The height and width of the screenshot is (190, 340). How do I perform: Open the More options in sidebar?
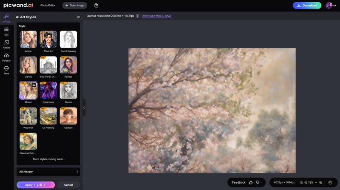pyautogui.click(x=6, y=71)
